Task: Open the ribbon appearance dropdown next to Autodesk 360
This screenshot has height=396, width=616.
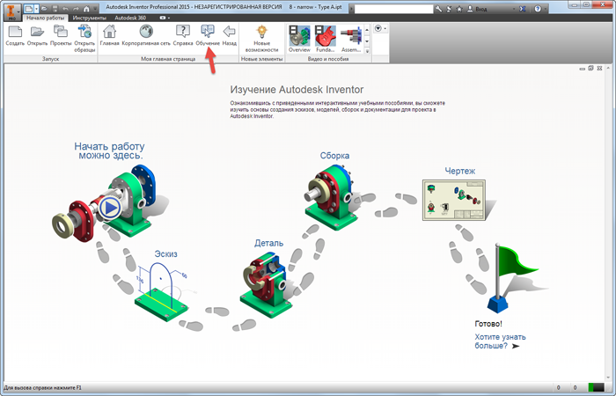Action: click(165, 18)
